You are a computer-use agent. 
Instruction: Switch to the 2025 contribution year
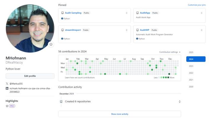point(191,52)
